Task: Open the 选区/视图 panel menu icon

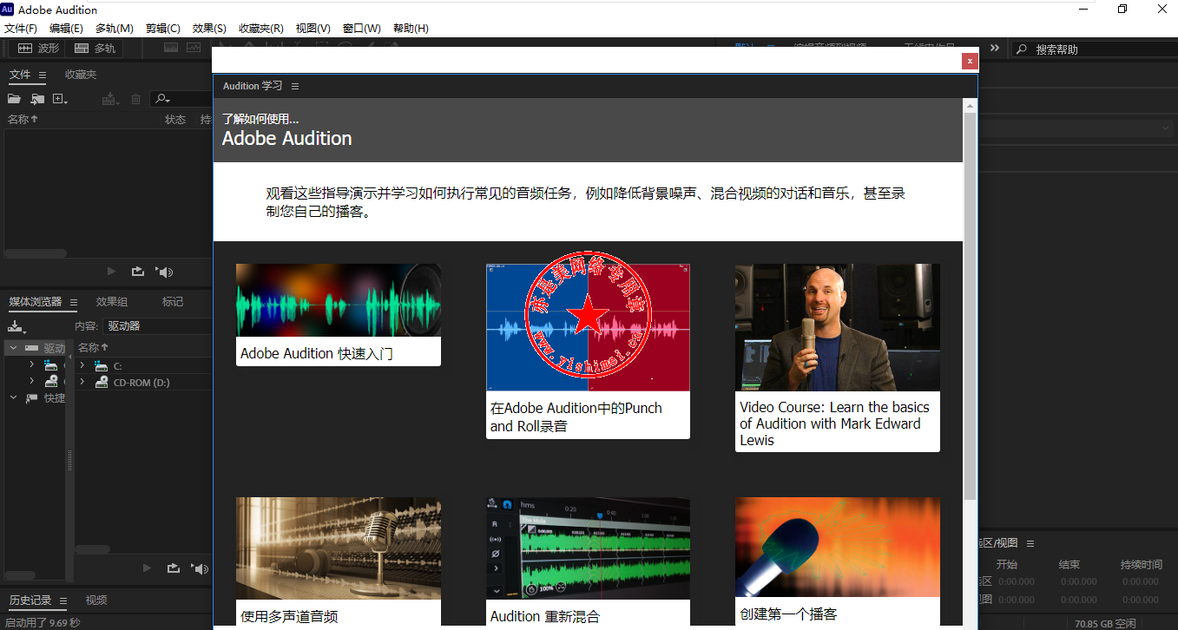Action: click(1030, 543)
